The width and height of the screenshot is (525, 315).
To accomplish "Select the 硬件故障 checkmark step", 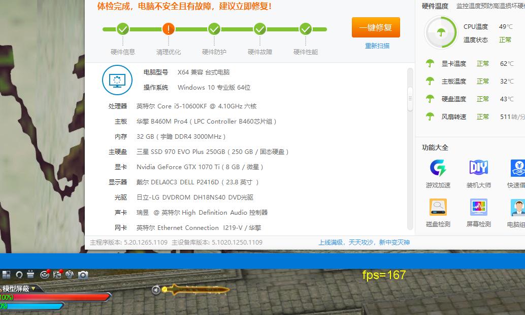I will pyautogui.click(x=260, y=29).
